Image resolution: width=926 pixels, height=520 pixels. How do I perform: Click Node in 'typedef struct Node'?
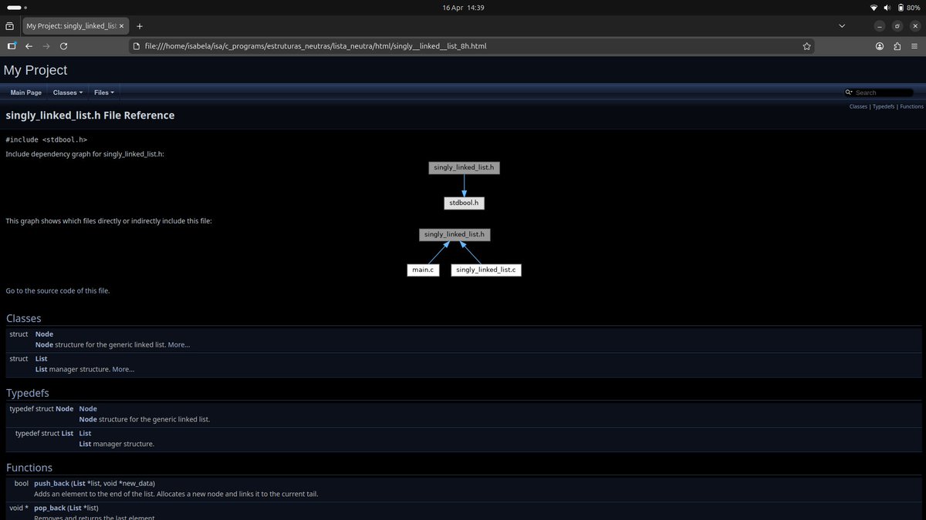pos(65,409)
